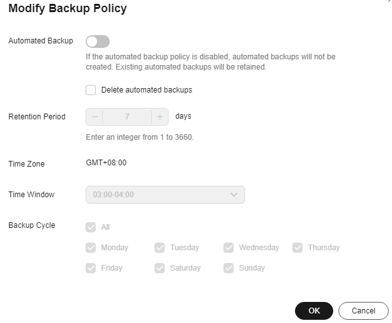Close the dialog using top-right corner icon
This screenshot has width=392, height=323.
click(389, 2)
